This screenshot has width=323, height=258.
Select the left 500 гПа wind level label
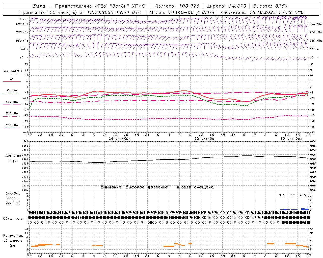pos(22,24)
